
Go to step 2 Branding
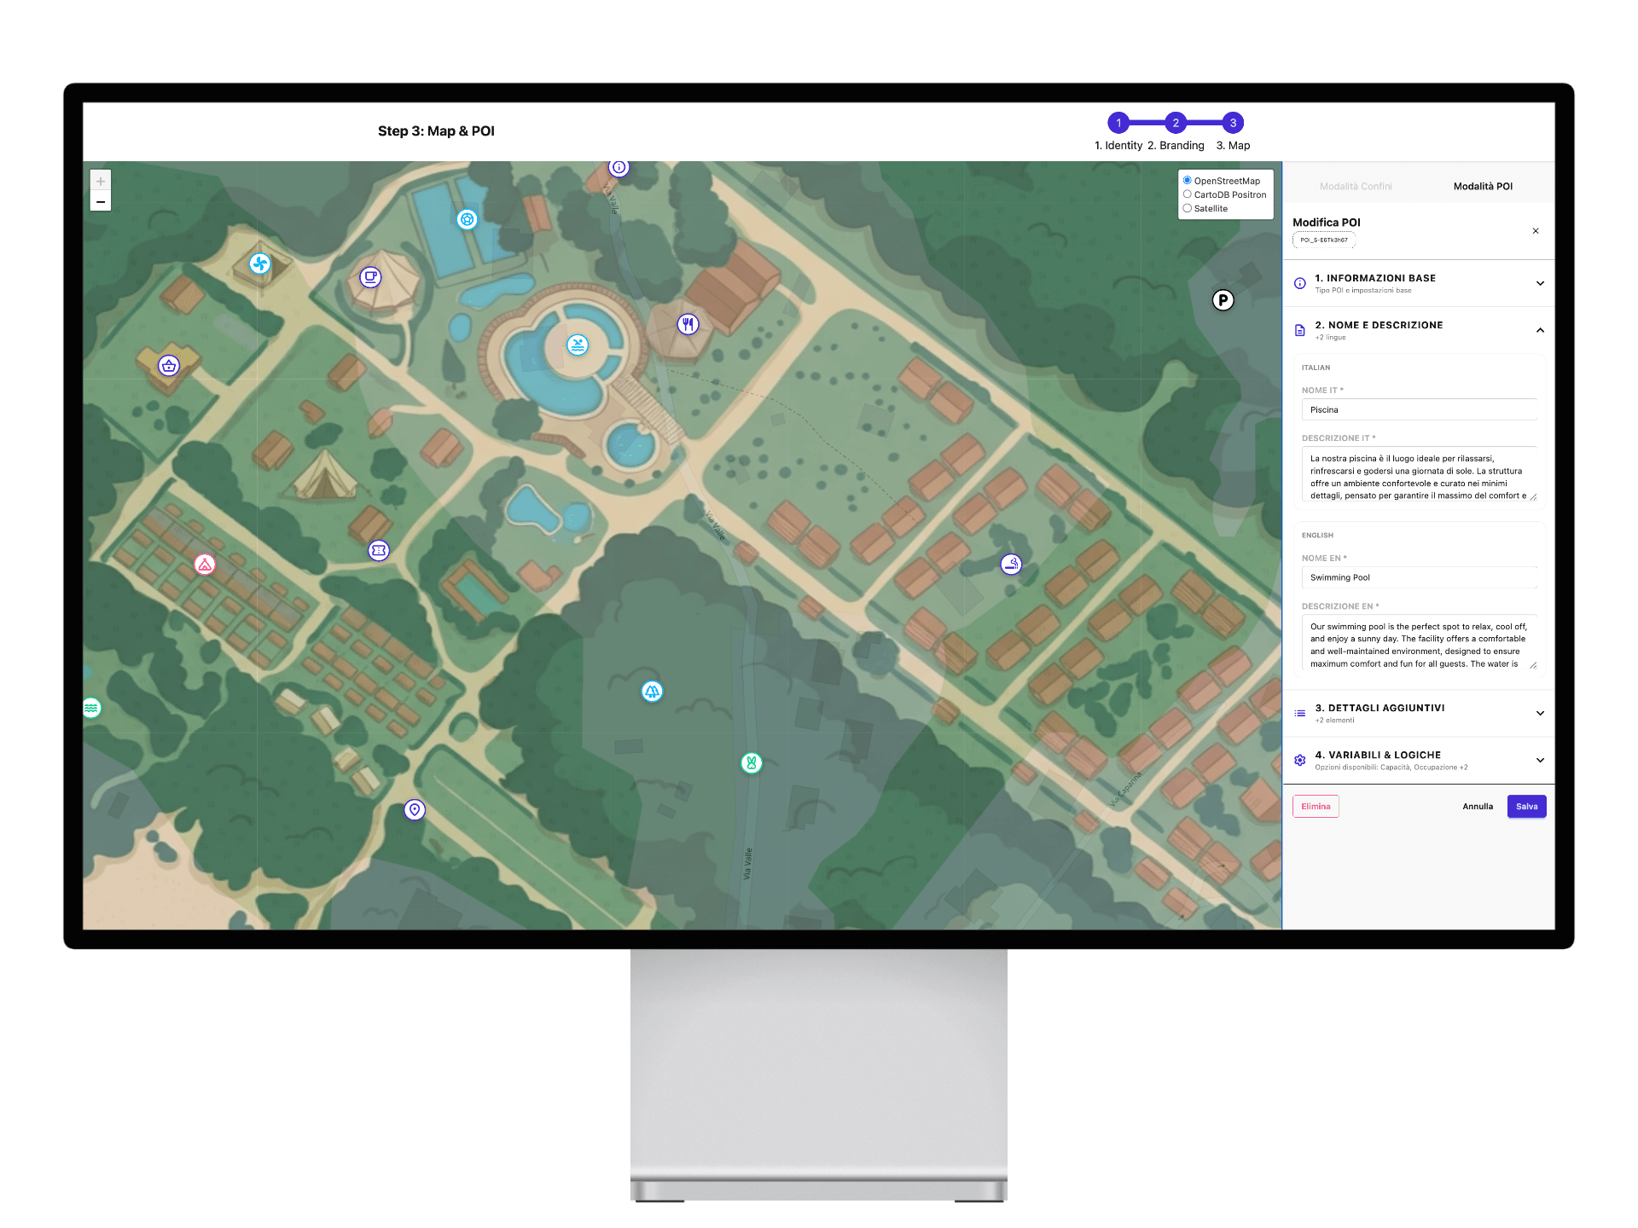(1176, 123)
